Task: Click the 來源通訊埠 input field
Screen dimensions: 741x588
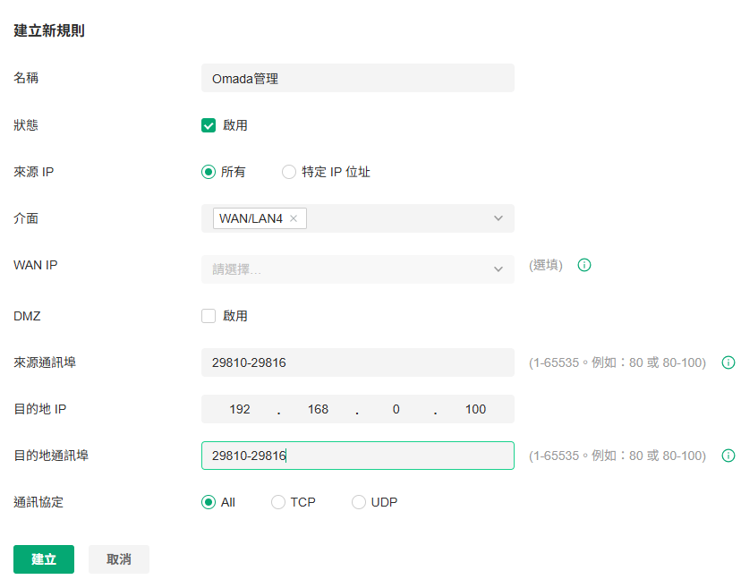Action: click(358, 362)
